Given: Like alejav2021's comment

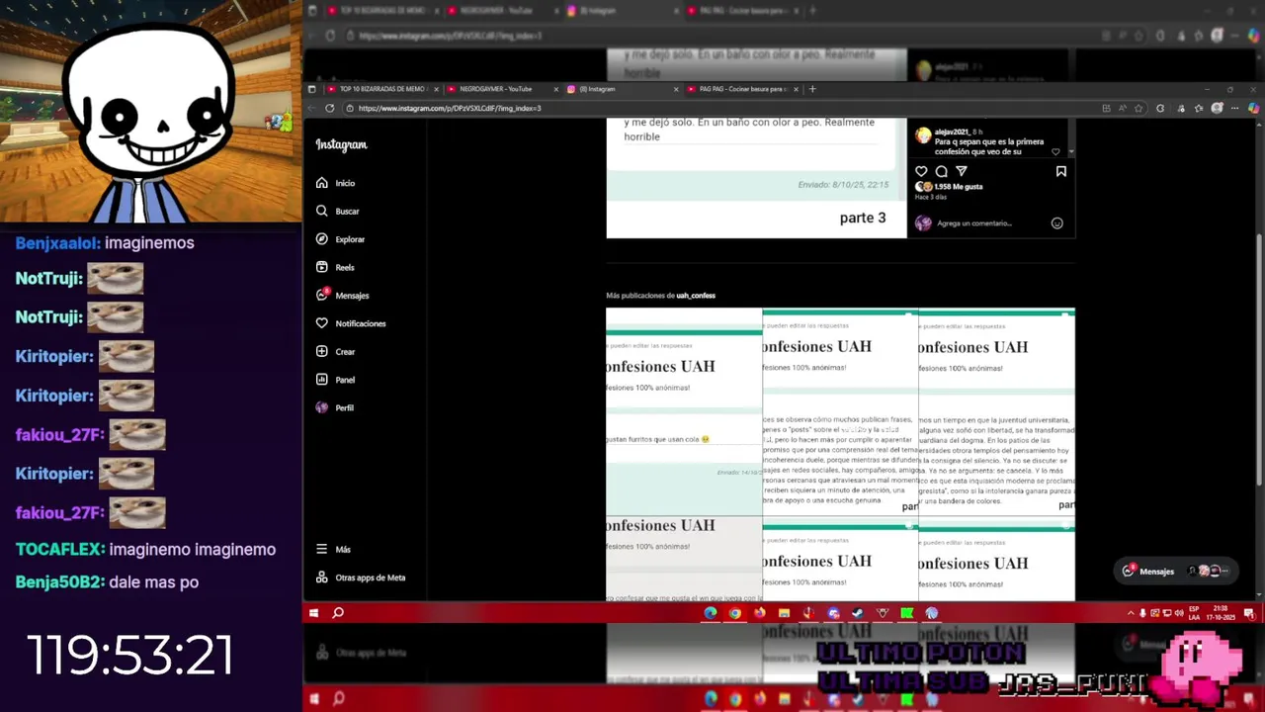Looking at the screenshot, I should [1055, 152].
